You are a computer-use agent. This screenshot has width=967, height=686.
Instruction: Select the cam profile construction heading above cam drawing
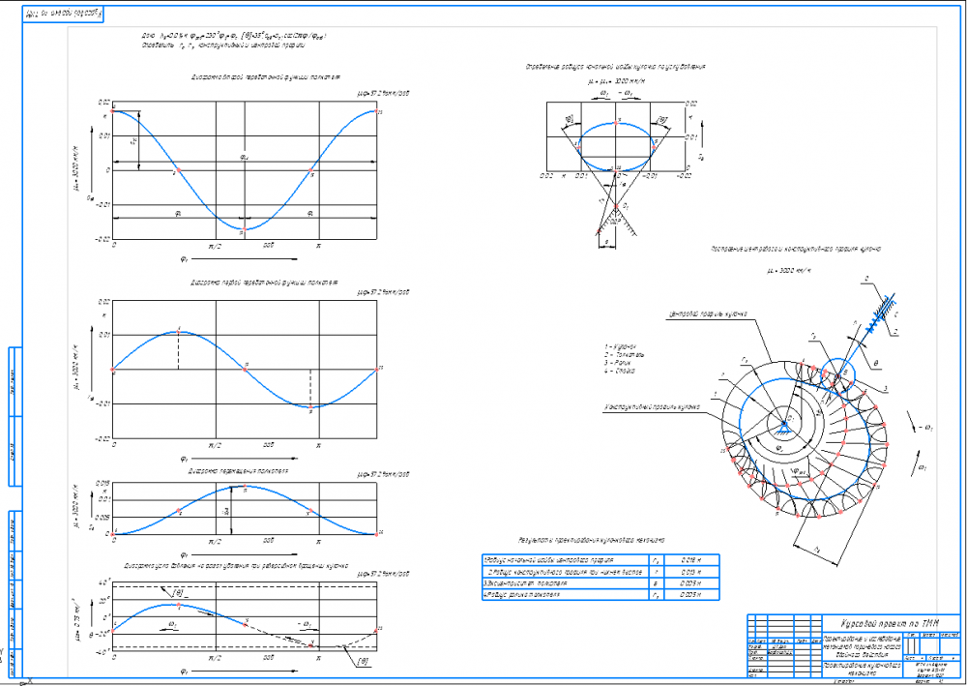click(x=796, y=250)
